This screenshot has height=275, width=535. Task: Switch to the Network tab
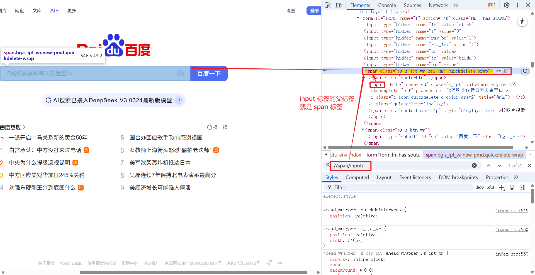(438, 5)
